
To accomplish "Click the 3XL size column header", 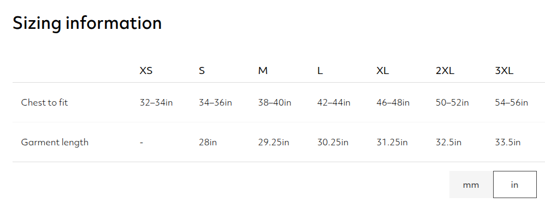I will coord(504,71).
